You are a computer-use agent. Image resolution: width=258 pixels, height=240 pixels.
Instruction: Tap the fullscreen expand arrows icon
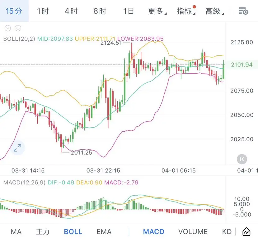[x=17, y=148]
